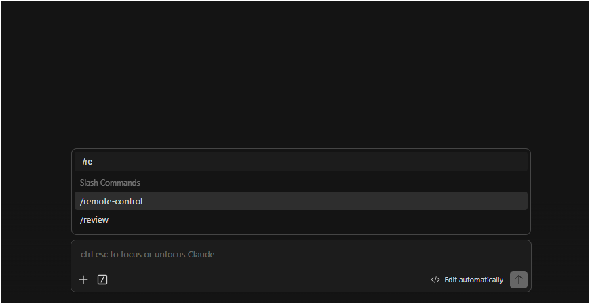Attach a file using the plus icon
590x304 pixels.
pos(83,280)
